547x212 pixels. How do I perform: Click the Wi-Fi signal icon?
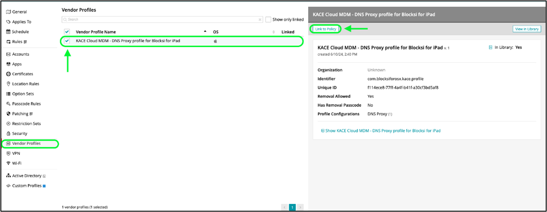point(9,163)
